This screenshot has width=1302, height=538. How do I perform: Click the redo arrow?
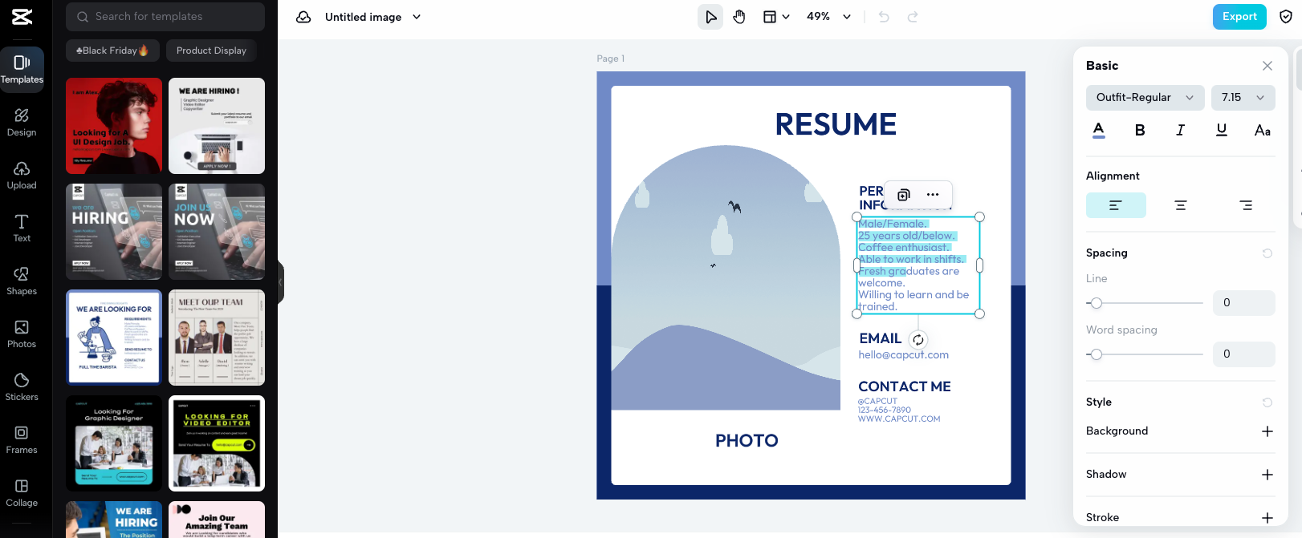(913, 17)
